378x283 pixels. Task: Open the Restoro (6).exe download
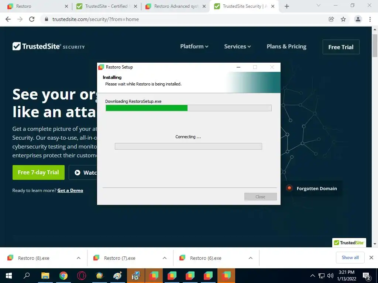point(206,258)
